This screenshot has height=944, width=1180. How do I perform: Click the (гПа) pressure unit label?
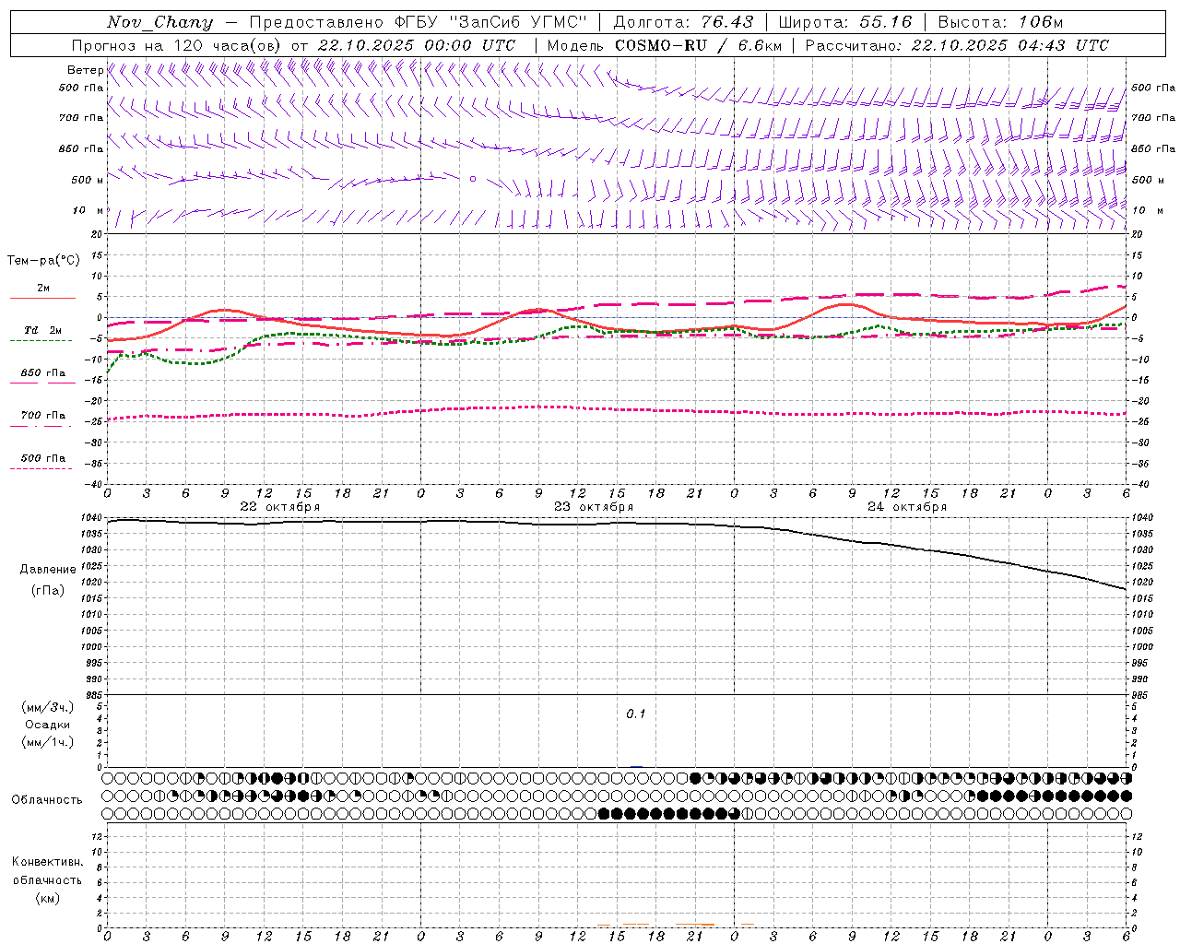48,591
